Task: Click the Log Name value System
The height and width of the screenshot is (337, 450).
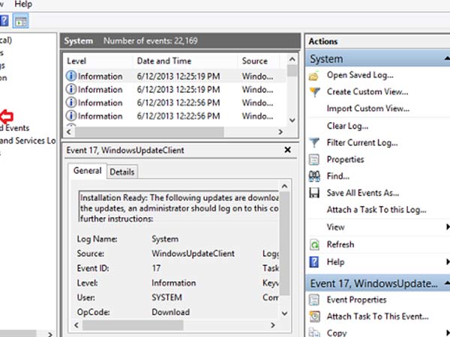Action: [165, 239]
